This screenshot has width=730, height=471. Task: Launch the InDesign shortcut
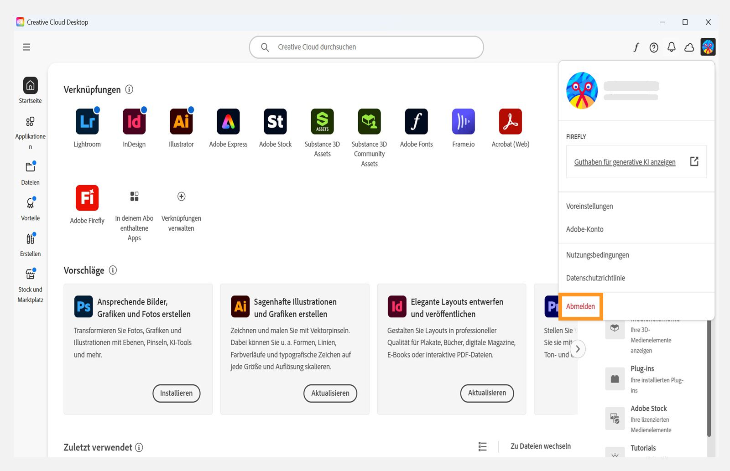pyautogui.click(x=134, y=128)
